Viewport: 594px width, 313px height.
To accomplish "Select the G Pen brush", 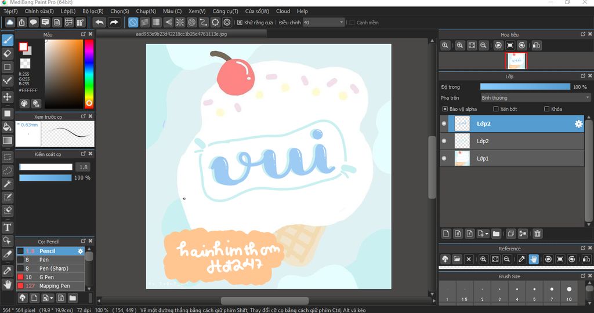I will [50, 277].
